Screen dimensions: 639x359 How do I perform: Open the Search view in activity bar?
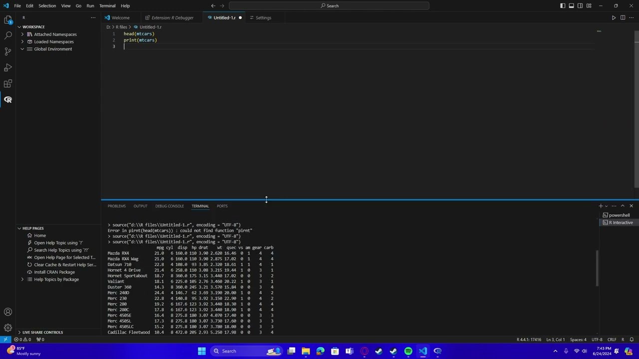(8, 35)
